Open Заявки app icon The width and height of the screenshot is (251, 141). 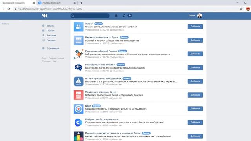pos(78,27)
